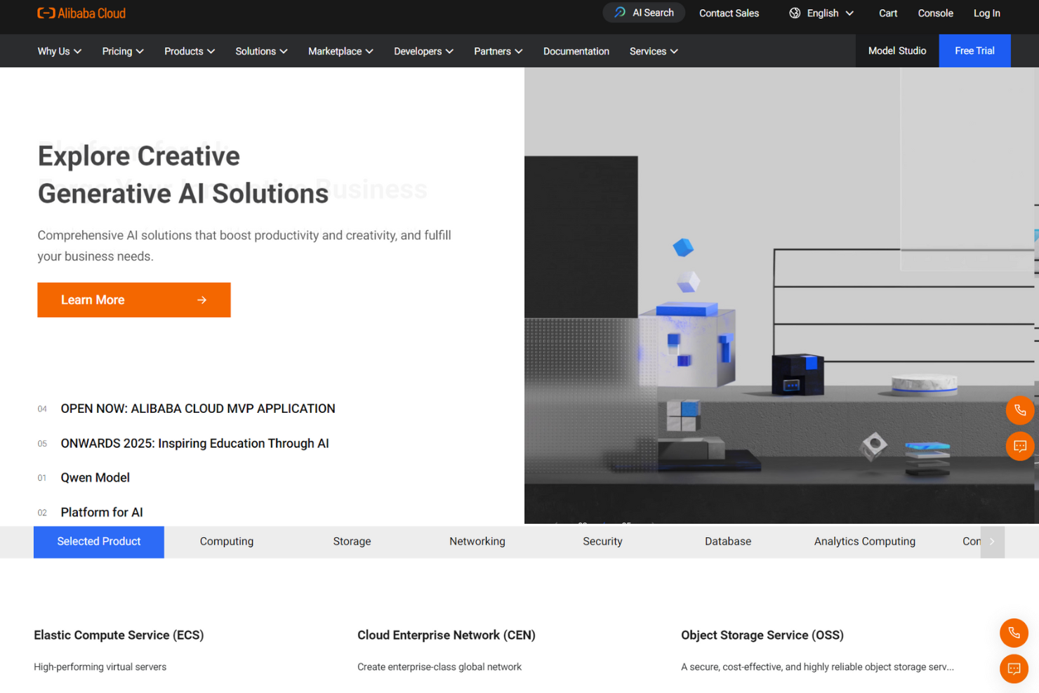
Task: Open the floating live chat icon
Action: (1019, 446)
